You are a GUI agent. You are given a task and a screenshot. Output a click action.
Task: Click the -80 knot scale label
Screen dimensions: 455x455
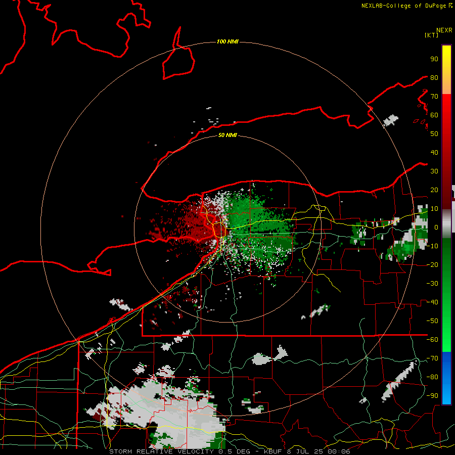coord(432,377)
